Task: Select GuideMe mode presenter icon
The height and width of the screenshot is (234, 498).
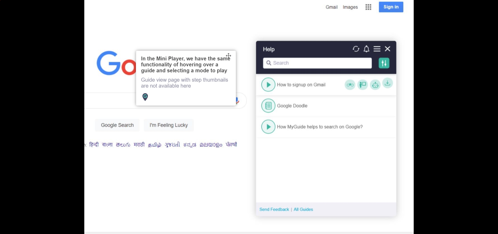Action: pyautogui.click(x=363, y=85)
